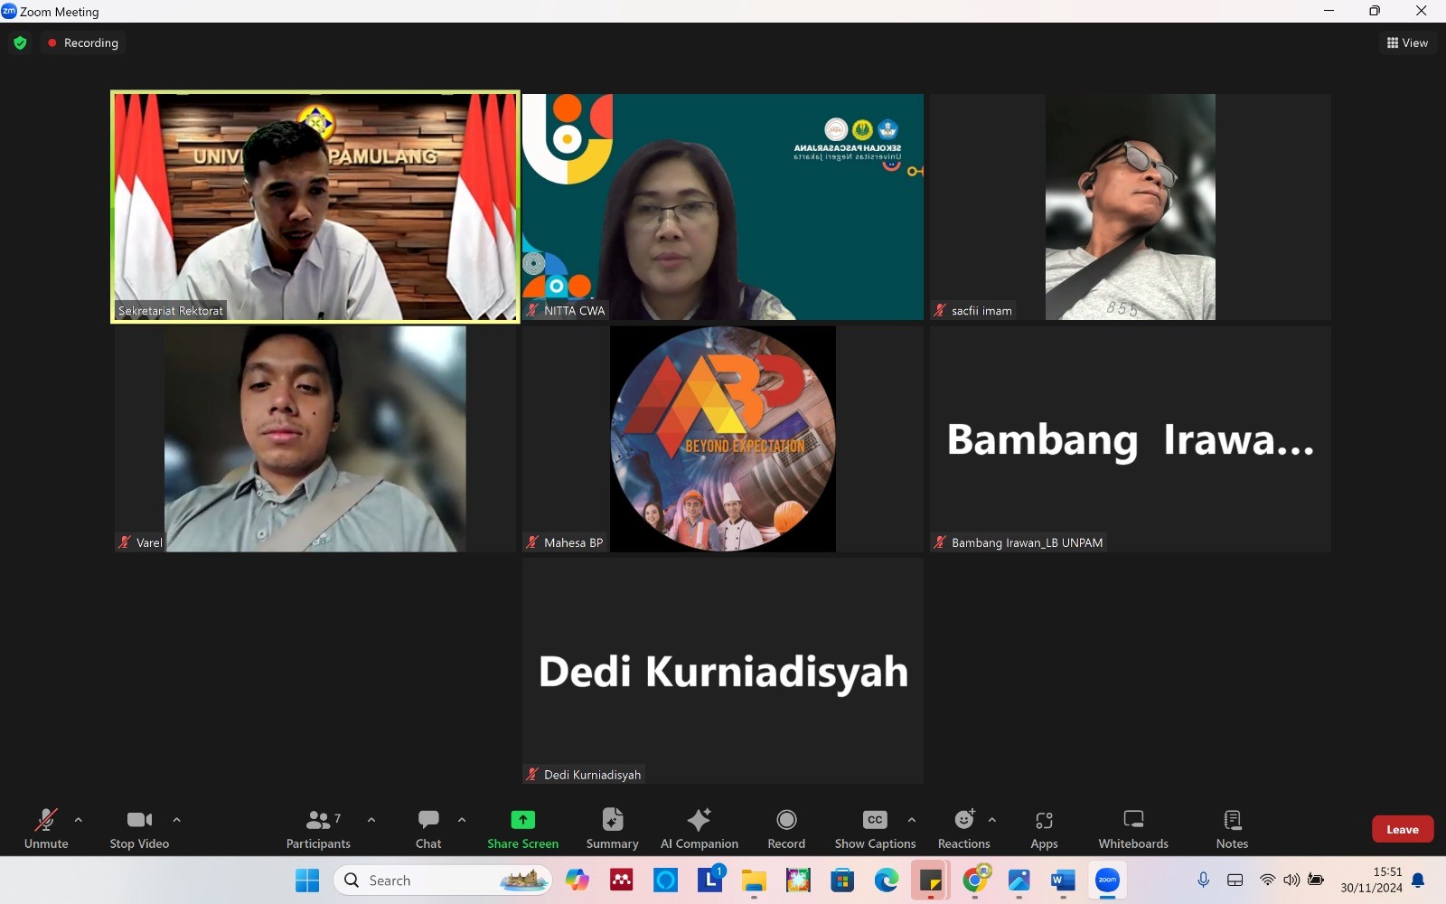The image size is (1446, 904).
Task: Click the taskbar Search box
Action: [443, 880]
